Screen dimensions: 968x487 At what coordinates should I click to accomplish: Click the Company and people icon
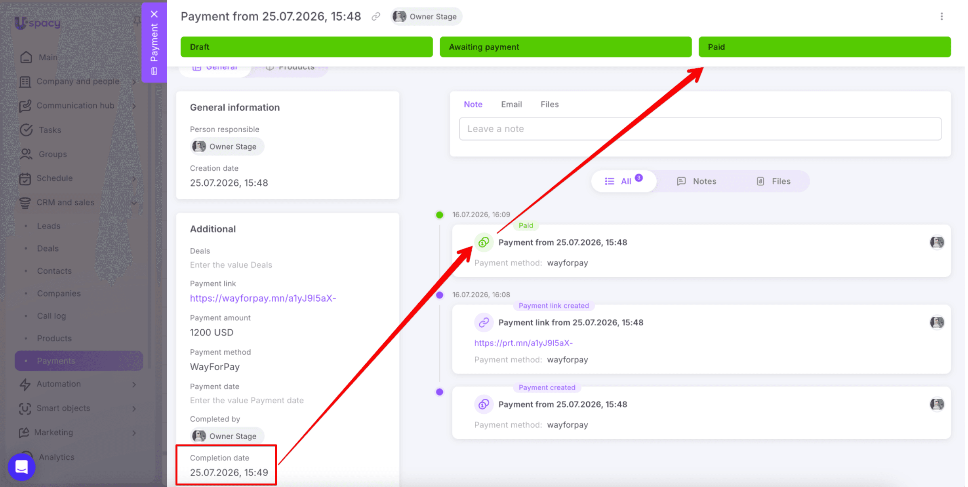click(x=25, y=82)
